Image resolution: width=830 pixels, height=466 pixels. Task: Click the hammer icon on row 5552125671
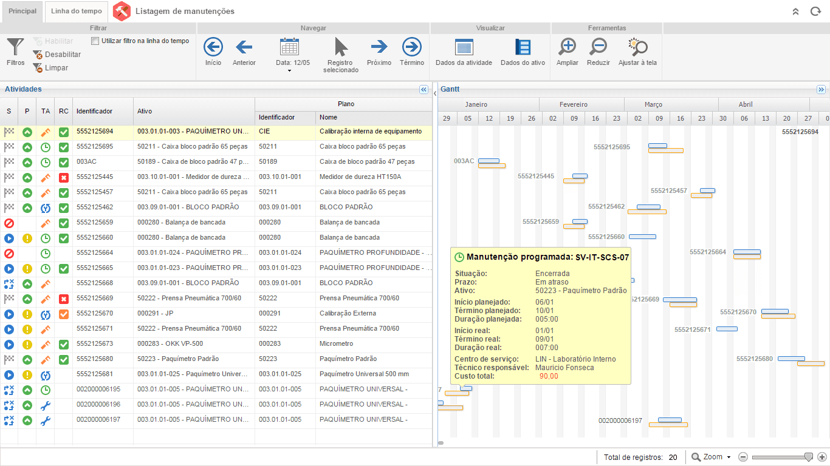(x=46, y=329)
